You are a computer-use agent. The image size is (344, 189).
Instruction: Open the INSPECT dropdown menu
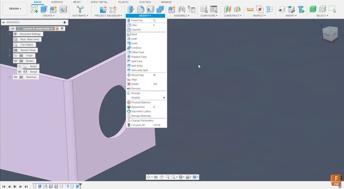[259, 15]
